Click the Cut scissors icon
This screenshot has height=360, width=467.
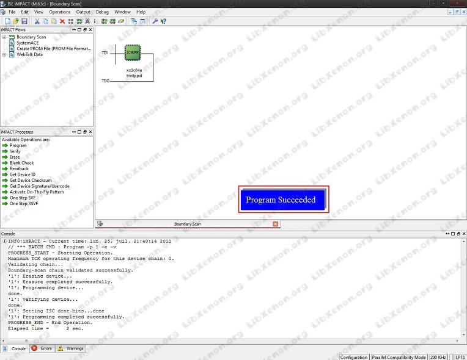point(37,21)
